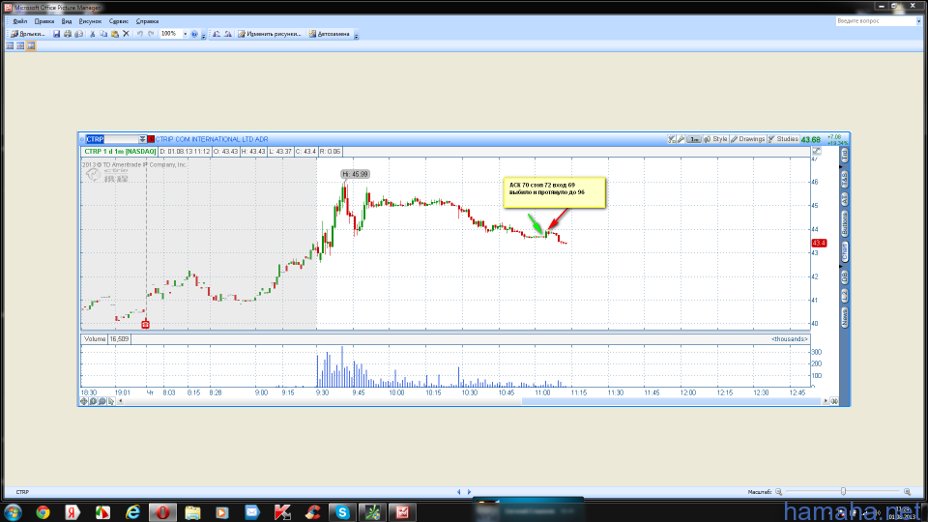Click the yellow ACK 70 annotation note
Viewport: 928px width, 522px height.
555,192
